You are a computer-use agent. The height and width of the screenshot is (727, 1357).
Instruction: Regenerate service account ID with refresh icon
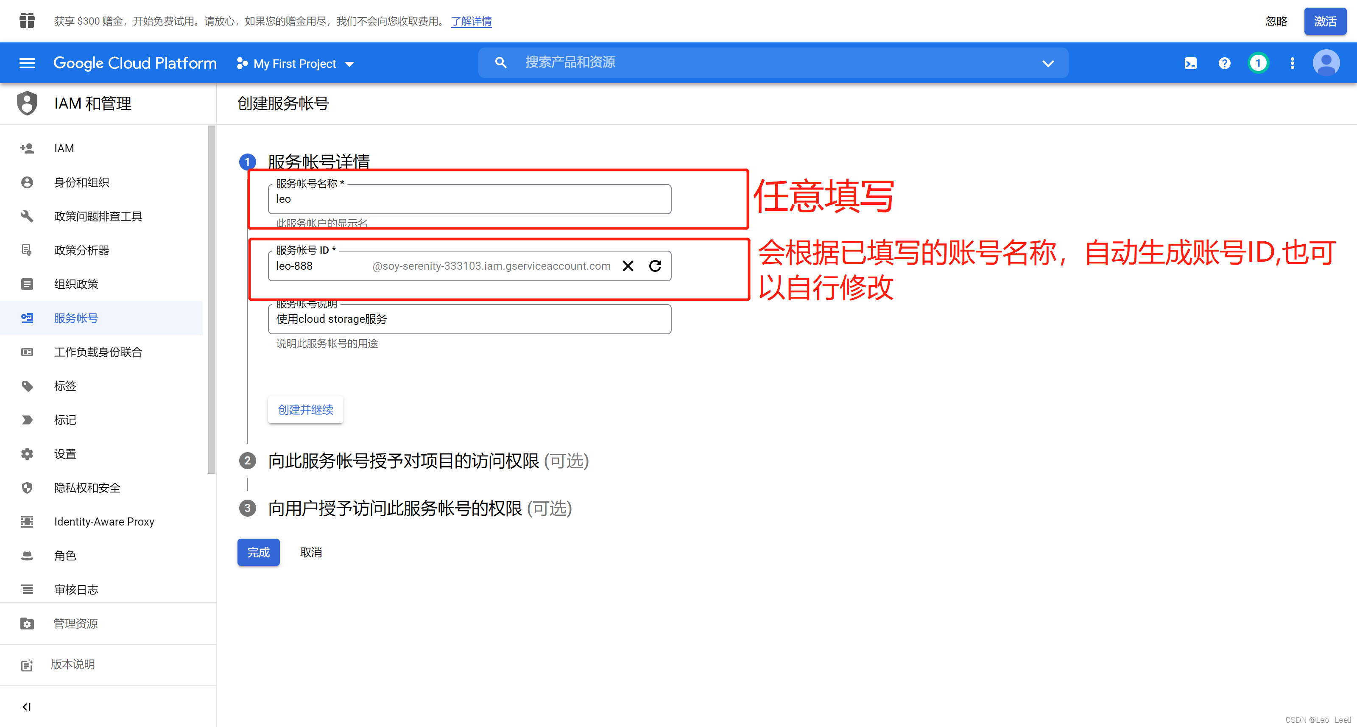655,266
